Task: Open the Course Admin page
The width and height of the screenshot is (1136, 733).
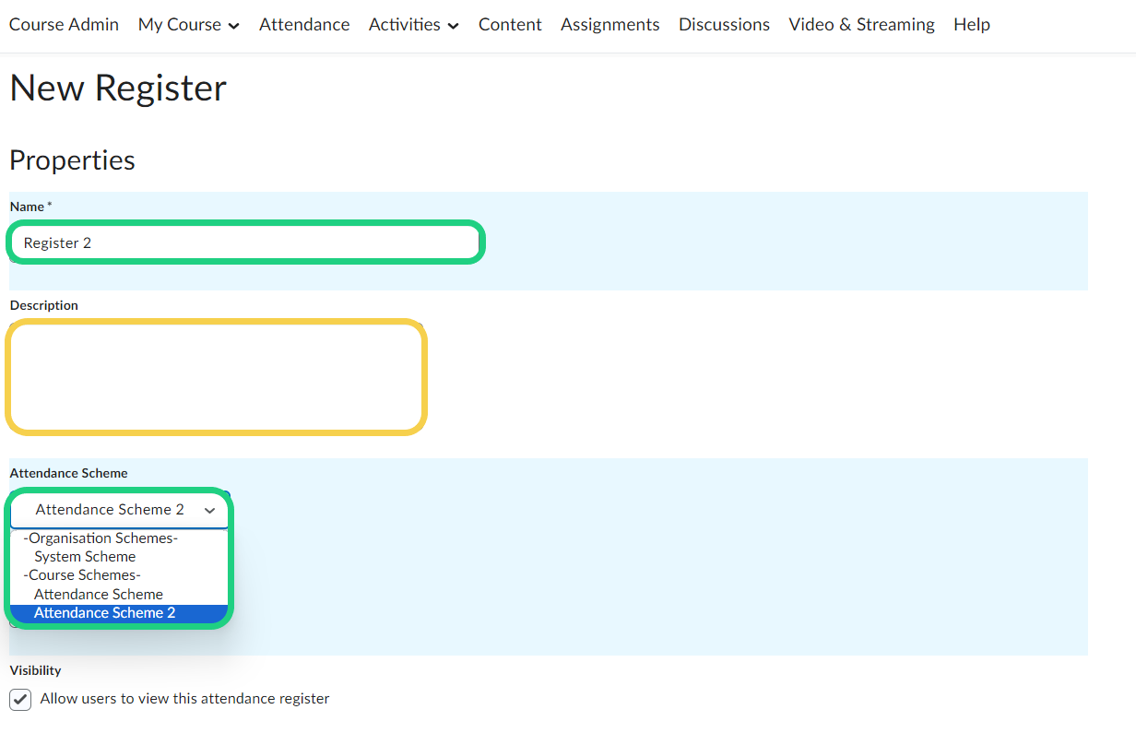Action: (64, 25)
